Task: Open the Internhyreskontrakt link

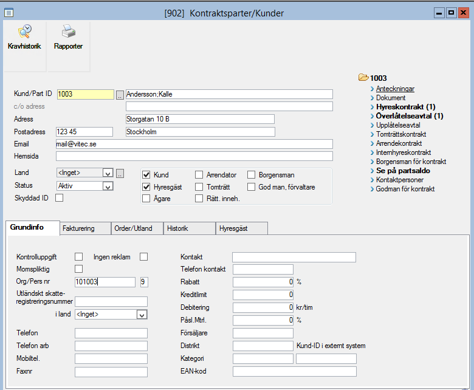Action: coord(404,152)
